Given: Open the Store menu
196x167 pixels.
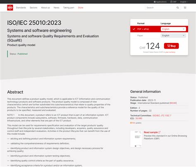Looking at the screenshot, I should (x=81, y=7).
